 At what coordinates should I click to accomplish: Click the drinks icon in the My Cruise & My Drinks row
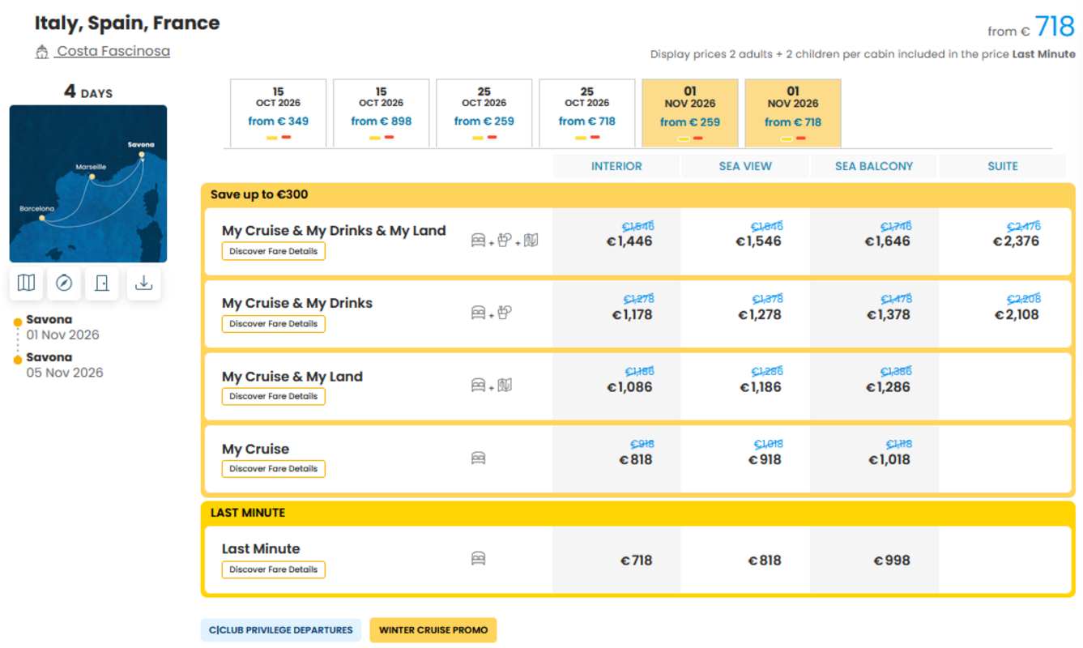tap(505, 312)
